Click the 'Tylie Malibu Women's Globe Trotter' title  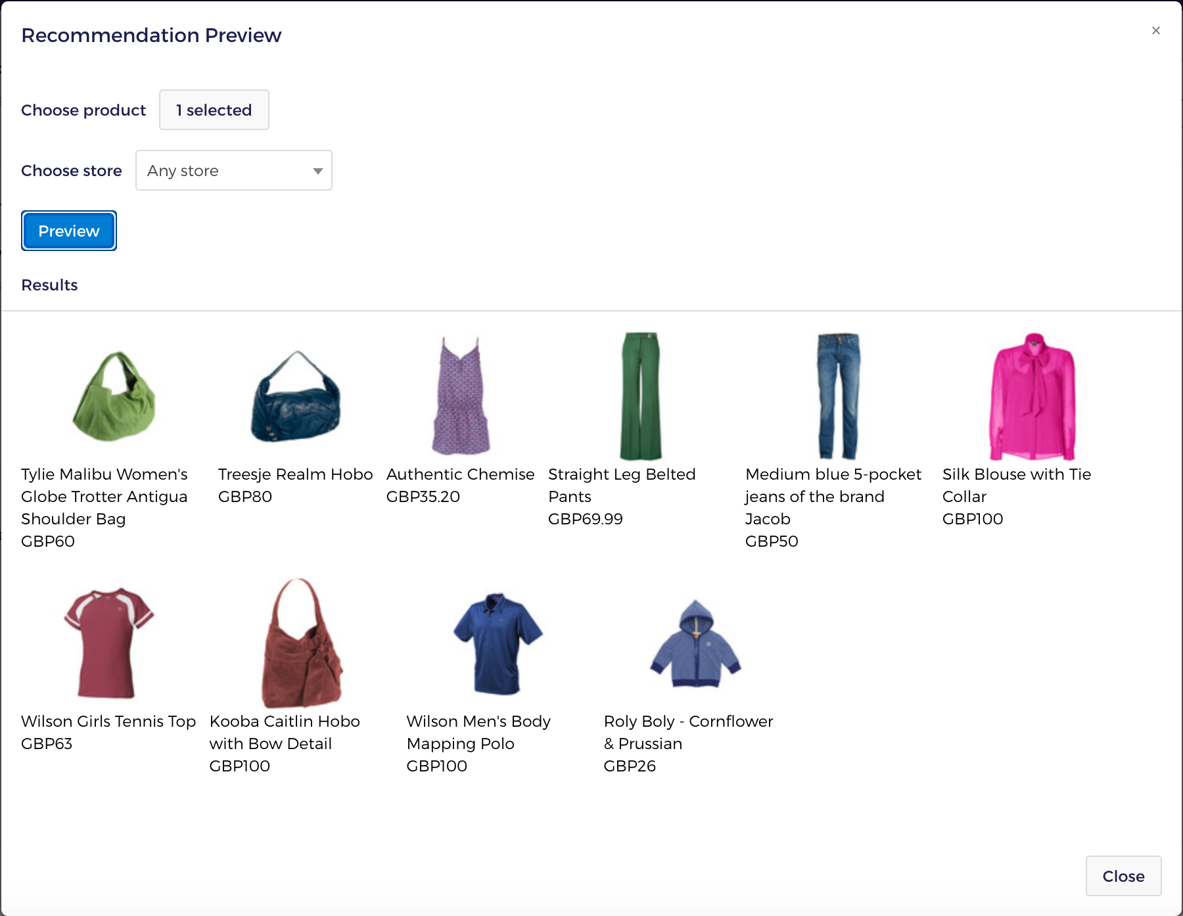(x=104, y=496)
